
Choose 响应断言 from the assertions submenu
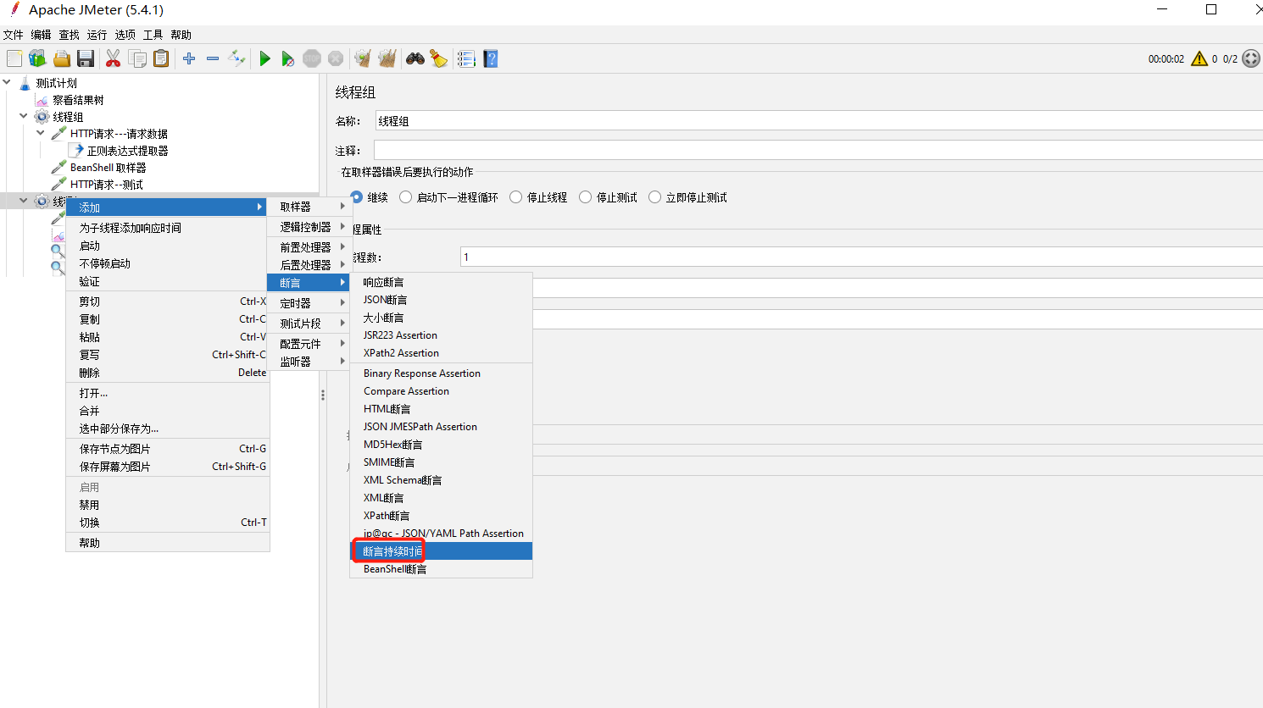[442, 282]
